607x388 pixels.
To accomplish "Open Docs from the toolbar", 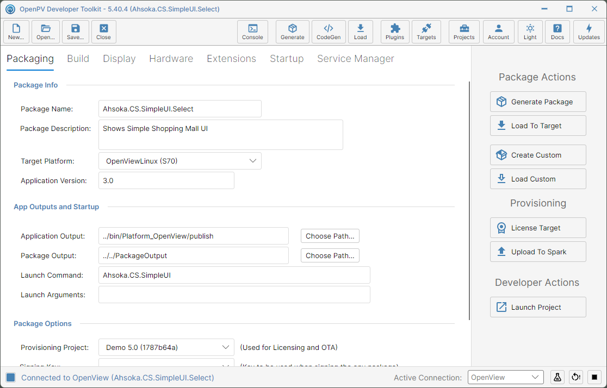I will coord(558,32).
